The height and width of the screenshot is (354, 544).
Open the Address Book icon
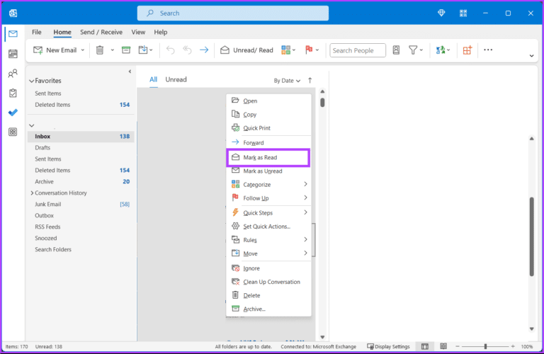[396, 50]
